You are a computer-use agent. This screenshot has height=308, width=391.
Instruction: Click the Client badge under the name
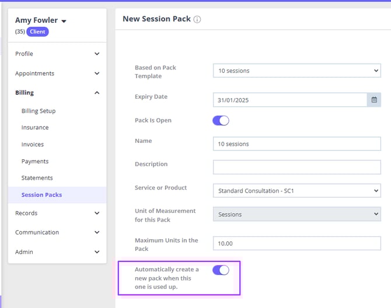pos(37,32)
